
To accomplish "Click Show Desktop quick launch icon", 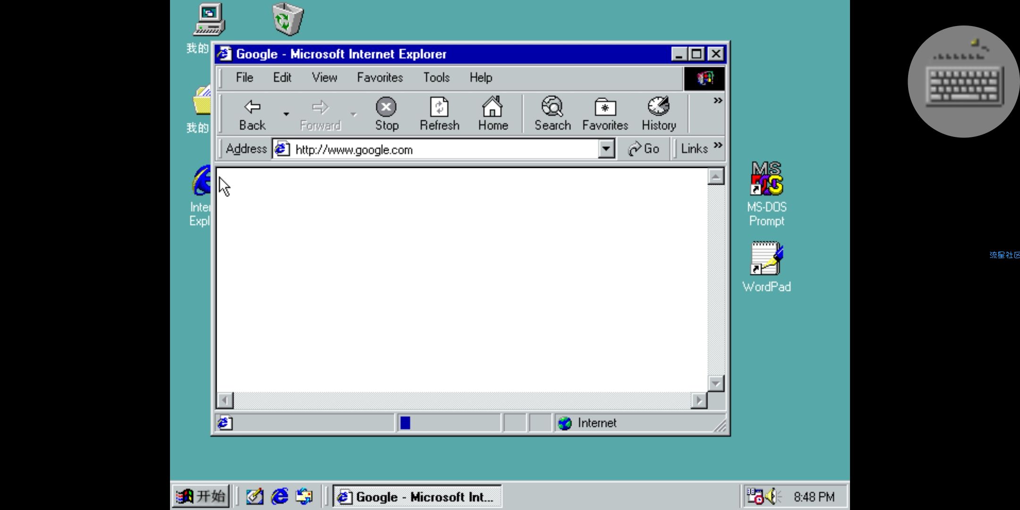I will [x=255, y=496].
